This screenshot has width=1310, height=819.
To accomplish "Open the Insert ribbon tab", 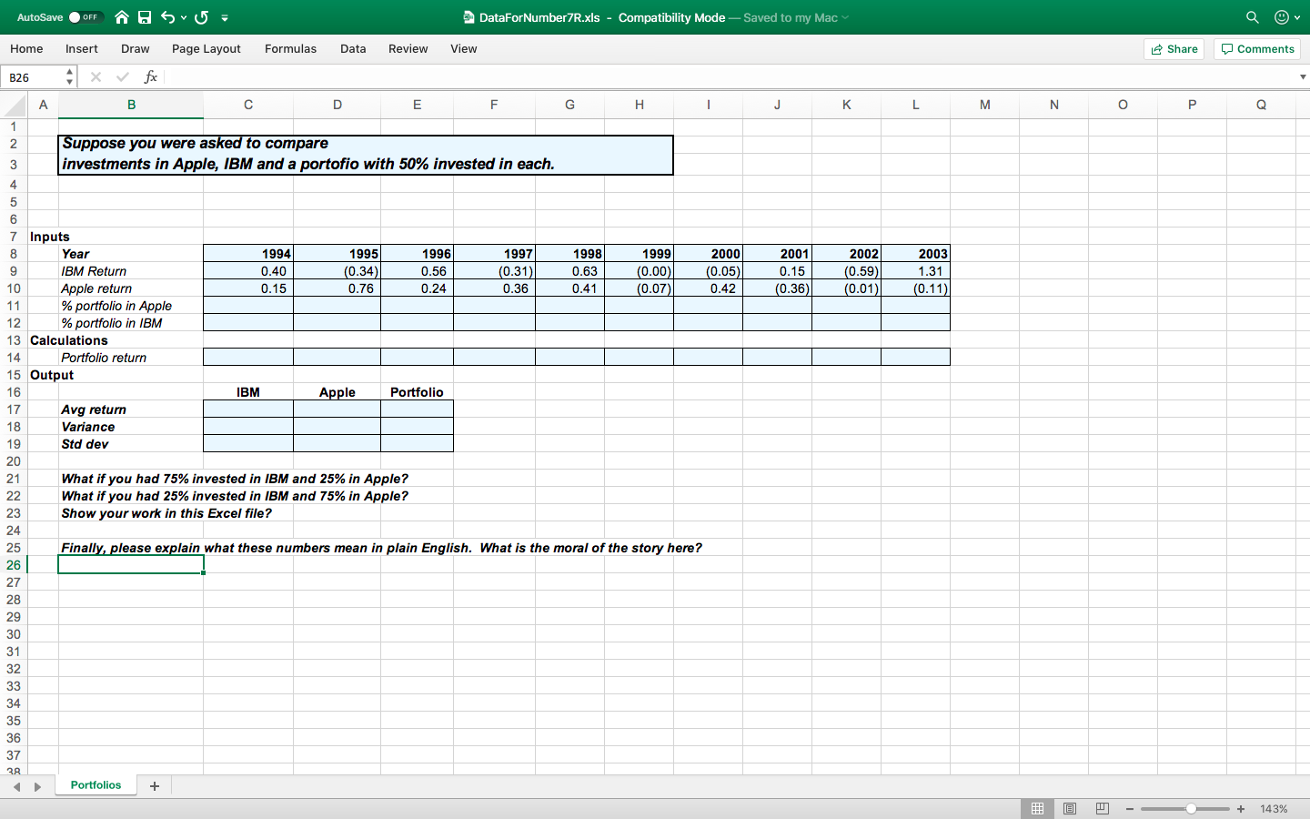I will click(x=82, y=49).
